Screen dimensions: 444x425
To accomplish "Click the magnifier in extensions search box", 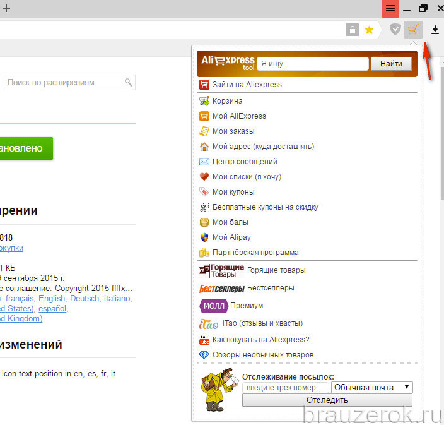I will point(128,83).
